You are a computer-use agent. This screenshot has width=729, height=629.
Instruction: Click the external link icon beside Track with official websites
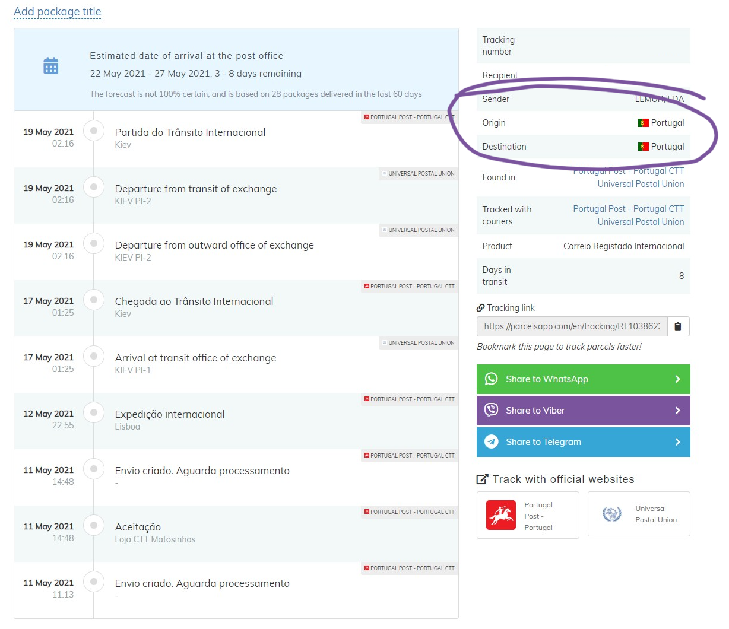pos(483,479)
